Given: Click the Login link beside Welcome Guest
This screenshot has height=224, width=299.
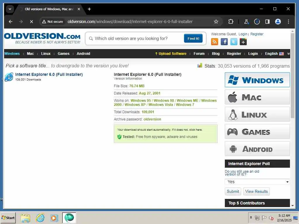Looking at the screenshot, I should click(243, 34).
